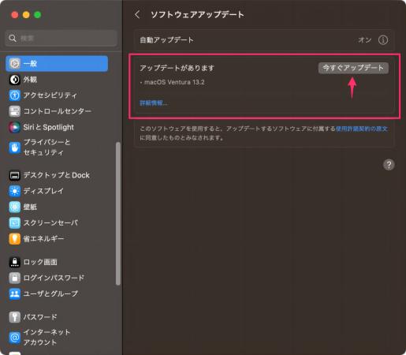Open the Privacy and Security hand icon
The width and height of the screenshot is (406, 355).
pos(15,148)
